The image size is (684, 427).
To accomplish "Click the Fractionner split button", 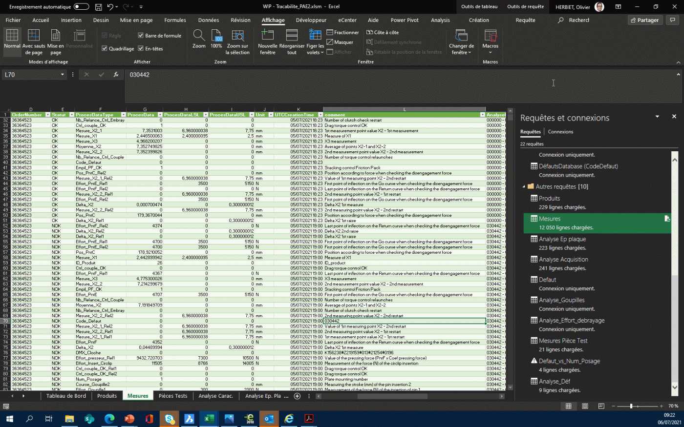I will coord(342,32).
